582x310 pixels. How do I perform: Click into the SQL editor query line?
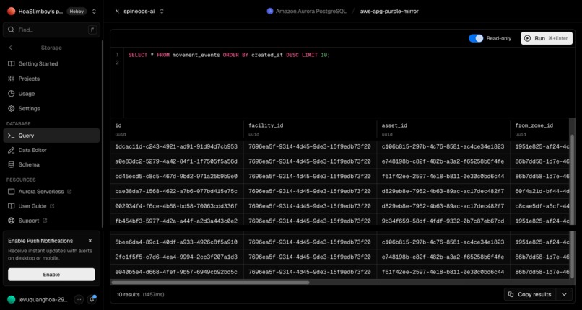point(229,55)
